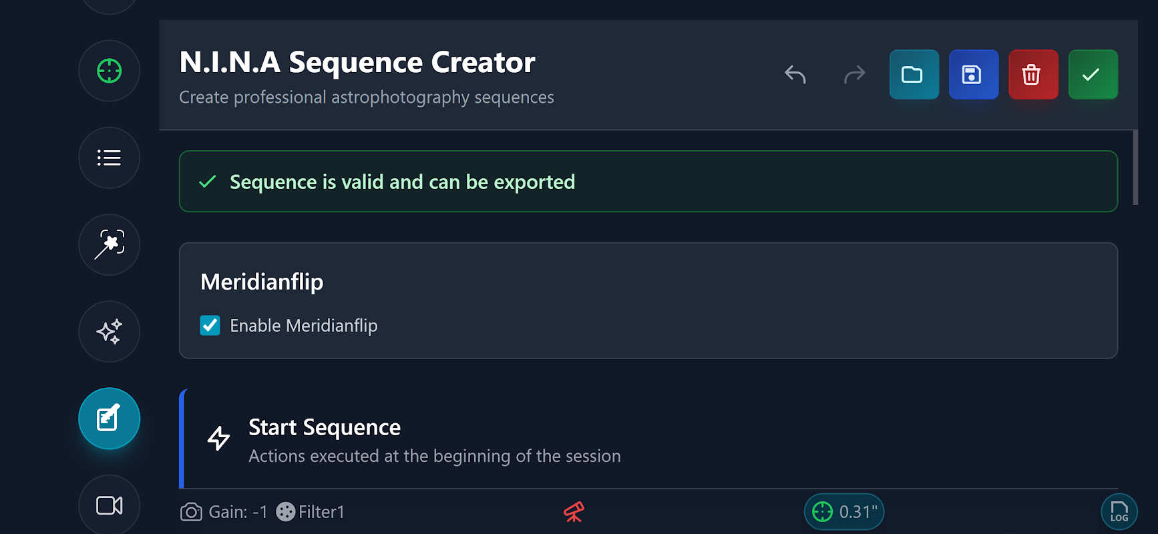Click the 0.31" guiding error badge
1158x534 pixels.
[x=844, y=512]
